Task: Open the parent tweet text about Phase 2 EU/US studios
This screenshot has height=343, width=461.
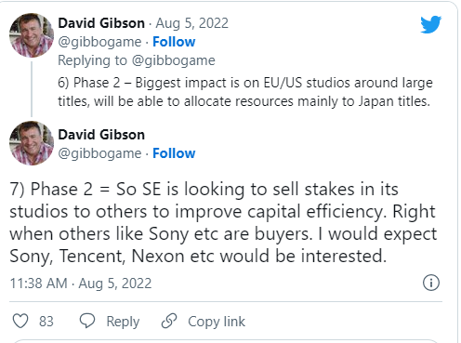Action: pos(245,92)
